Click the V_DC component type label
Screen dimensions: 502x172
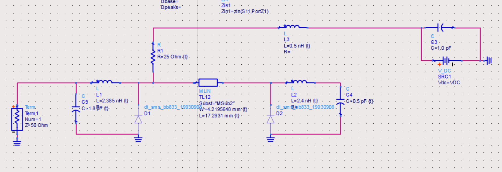click(x=444, y=71)
